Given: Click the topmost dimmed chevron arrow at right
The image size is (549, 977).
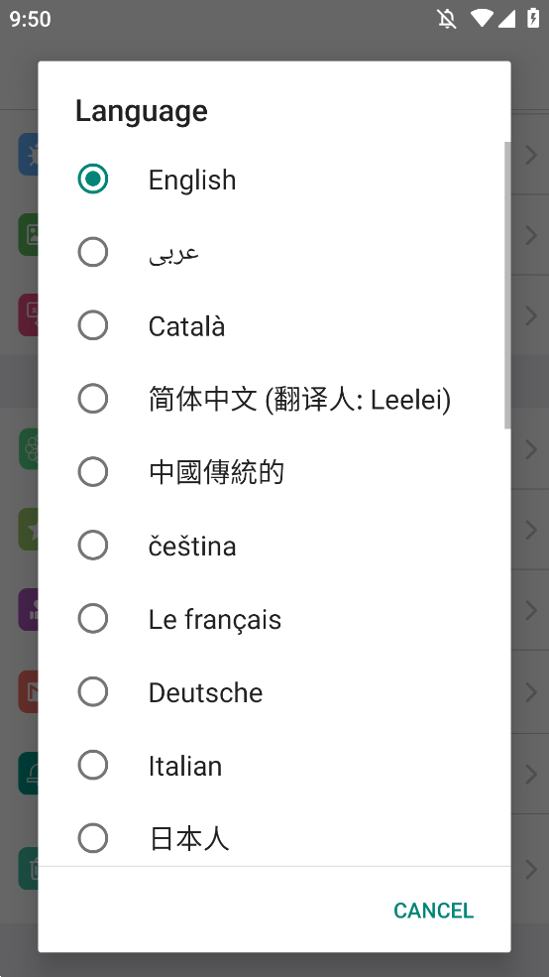Looking at the screenshot, I should pos(530,155).
